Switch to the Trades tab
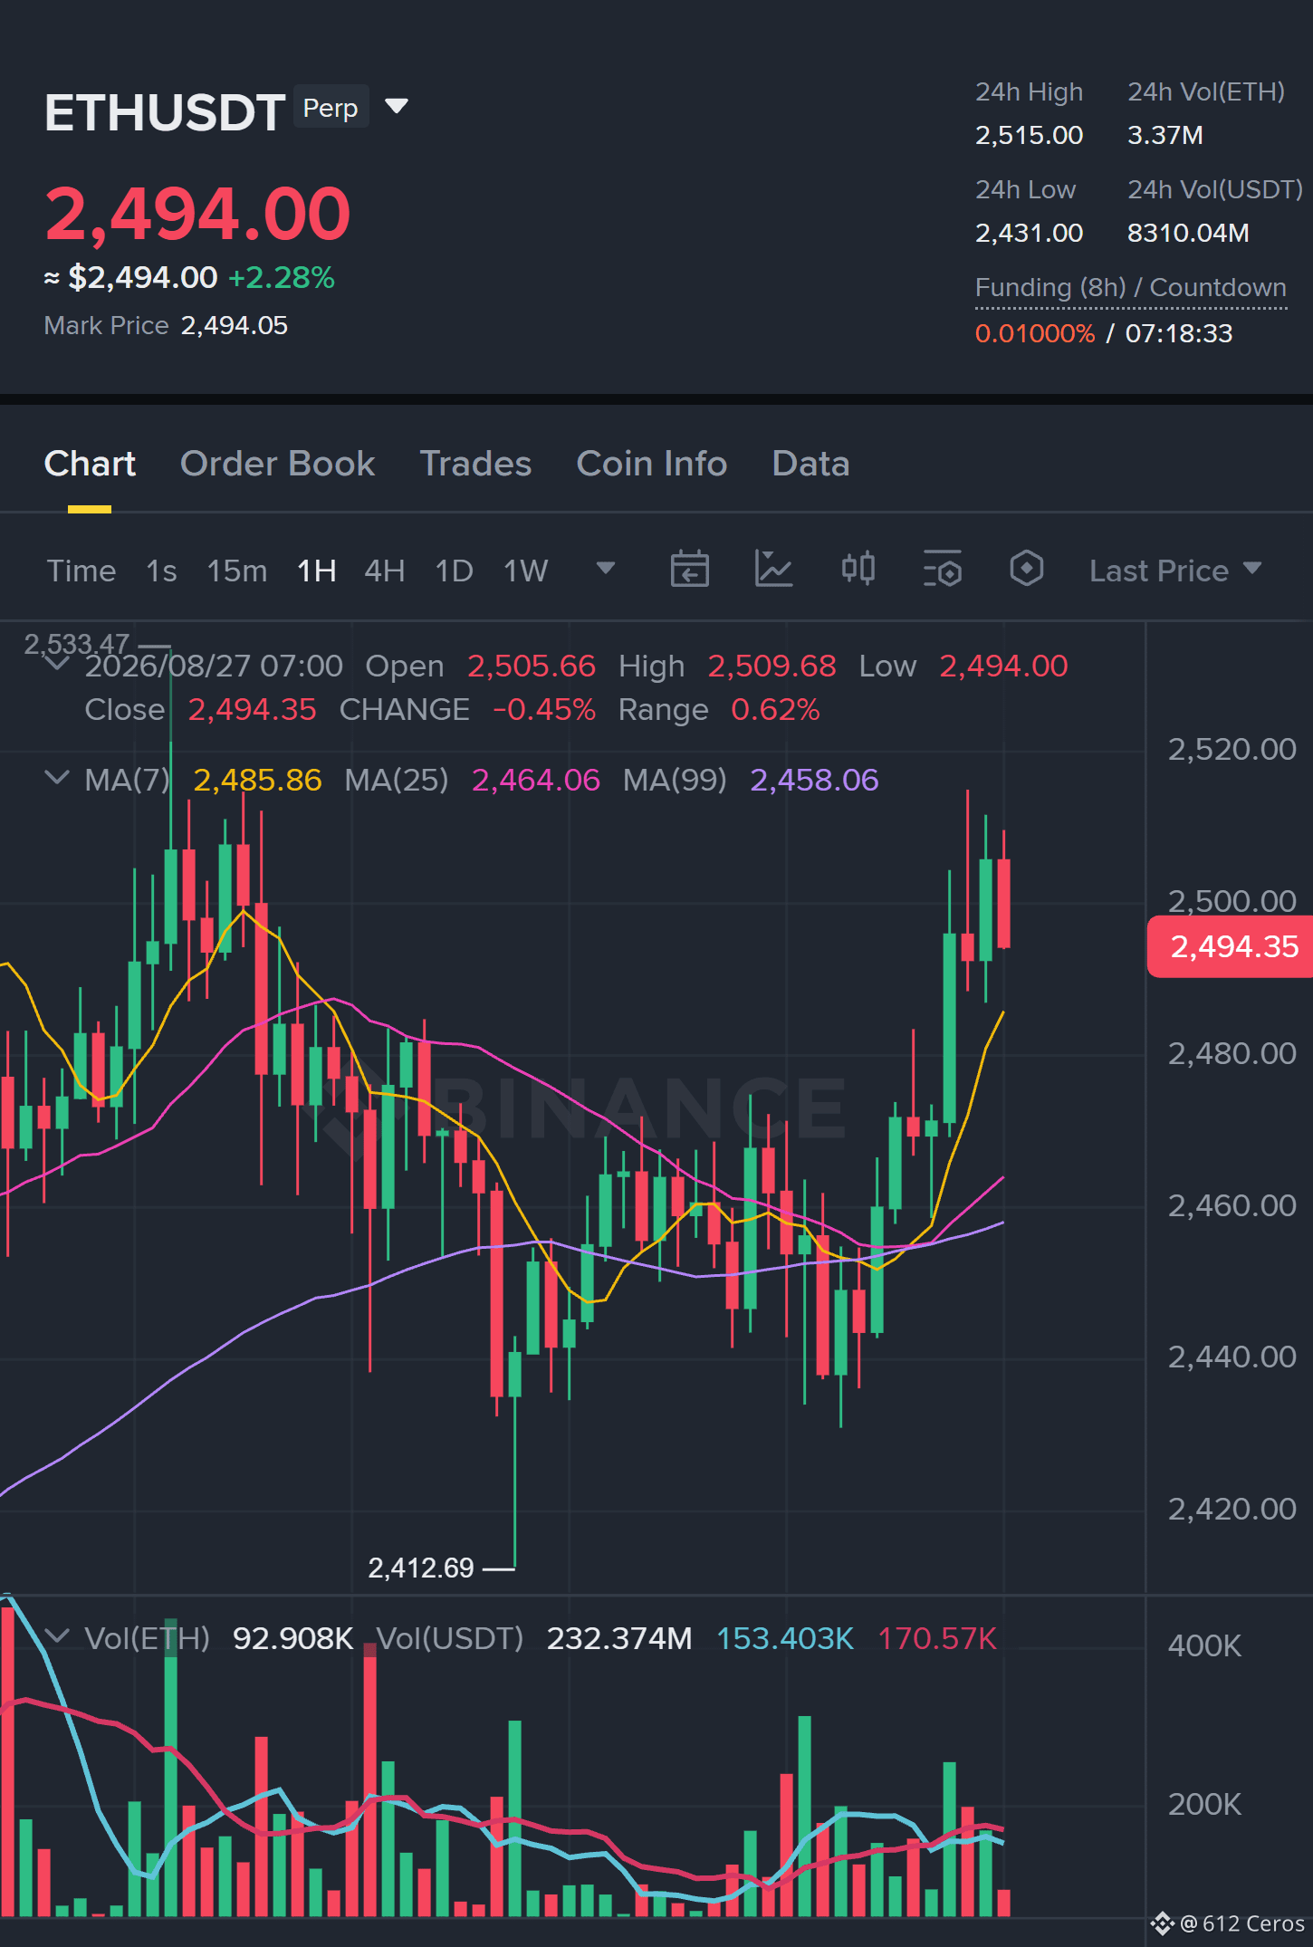Viewport: 1313px width, 1947px height. coord(475,464)
